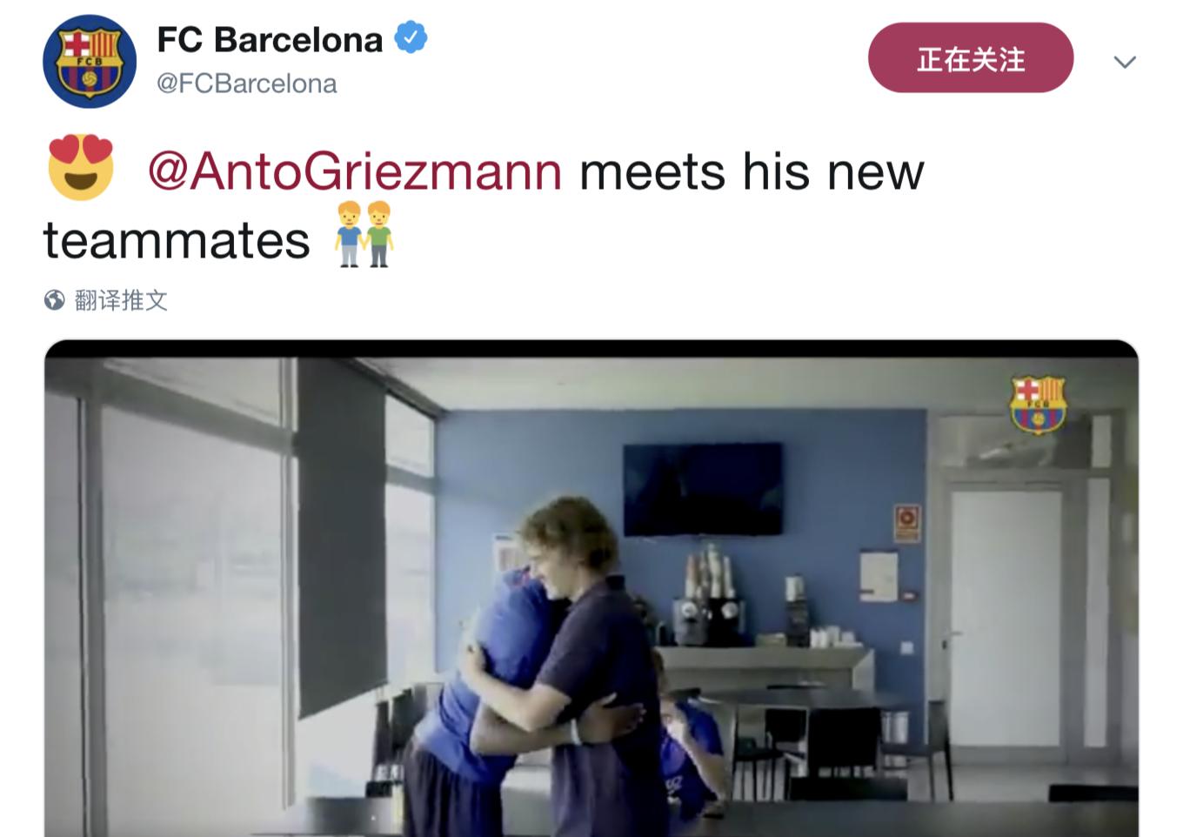Click the globe icon beside translate
The width and height of the screenshot is (1183, 837).
(x=55, y=300)
